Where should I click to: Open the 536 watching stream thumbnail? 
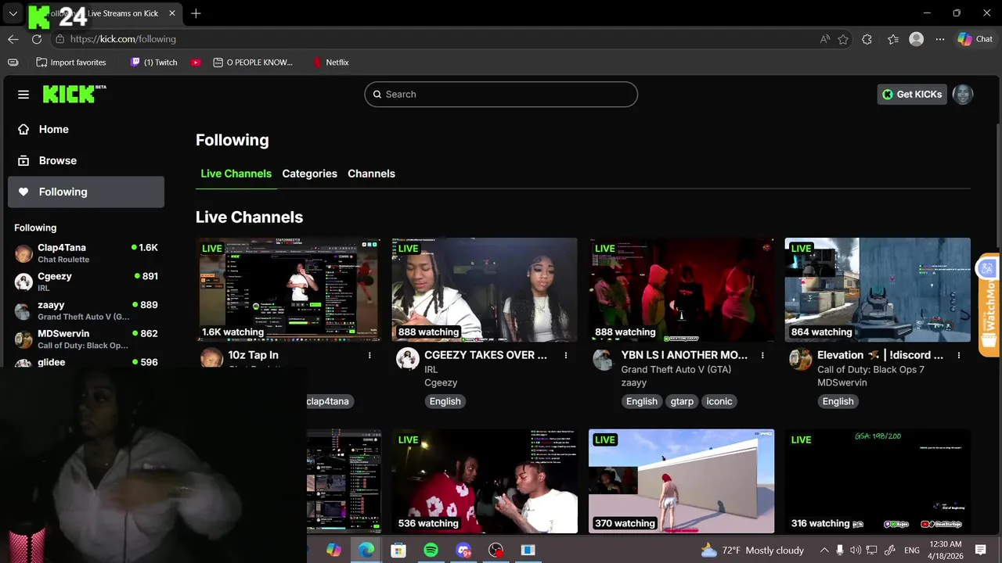[485, 481]
